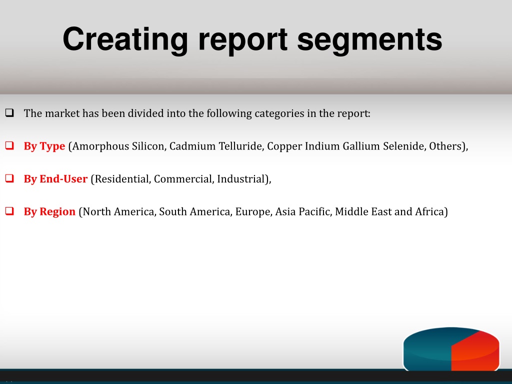
Task: Select the word 'Residential'
Action: 121,179
